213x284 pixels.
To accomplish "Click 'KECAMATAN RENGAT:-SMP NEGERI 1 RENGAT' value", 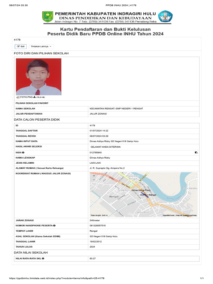I will point(116,108).
